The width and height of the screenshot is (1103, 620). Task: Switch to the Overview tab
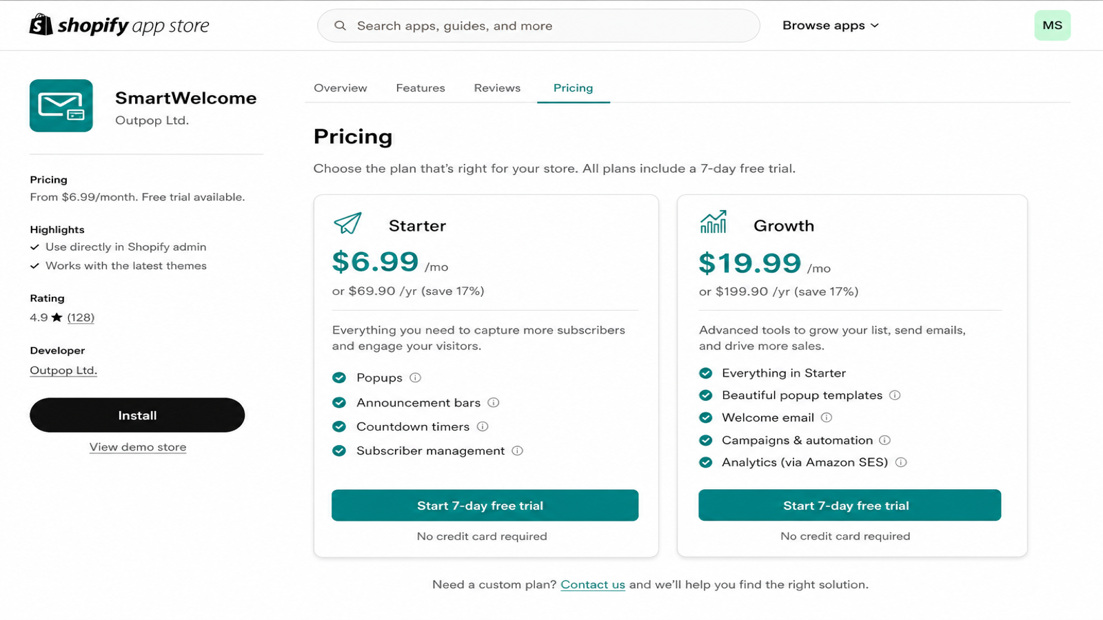pos(341,88)
